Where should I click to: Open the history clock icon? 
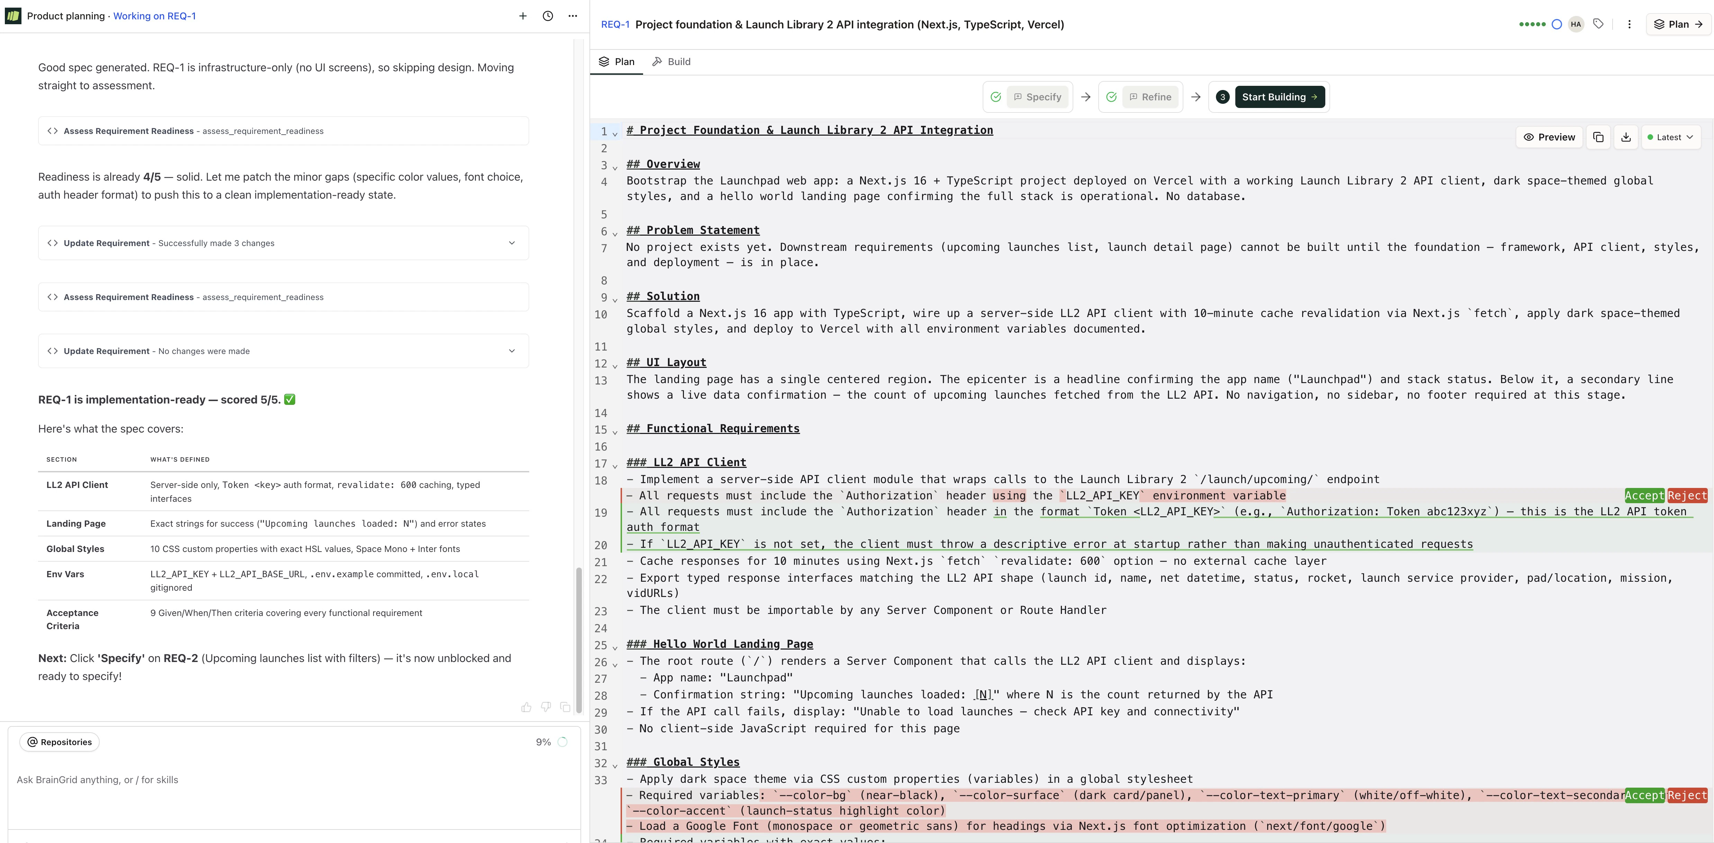pos(548,16)
